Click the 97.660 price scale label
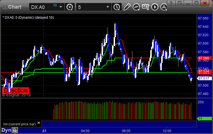213x134 pixels. point(203,18)
